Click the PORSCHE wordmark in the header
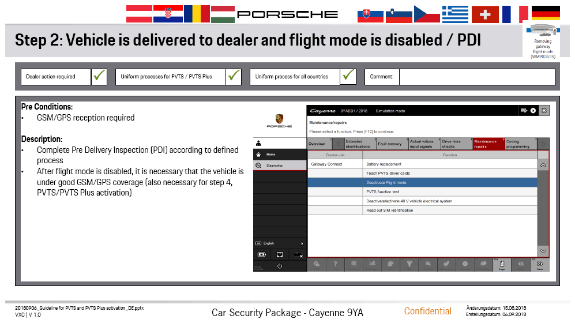The width and height of the screenshot is (575, 323). [287, 14]
